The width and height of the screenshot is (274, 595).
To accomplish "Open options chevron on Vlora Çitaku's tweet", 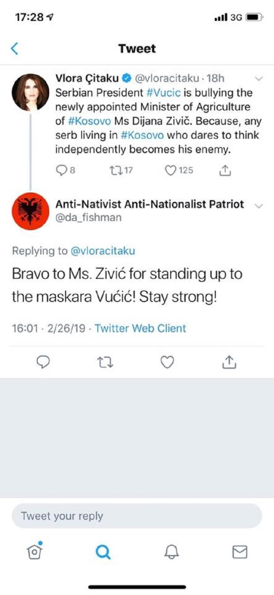I will (x=259, y=79).
